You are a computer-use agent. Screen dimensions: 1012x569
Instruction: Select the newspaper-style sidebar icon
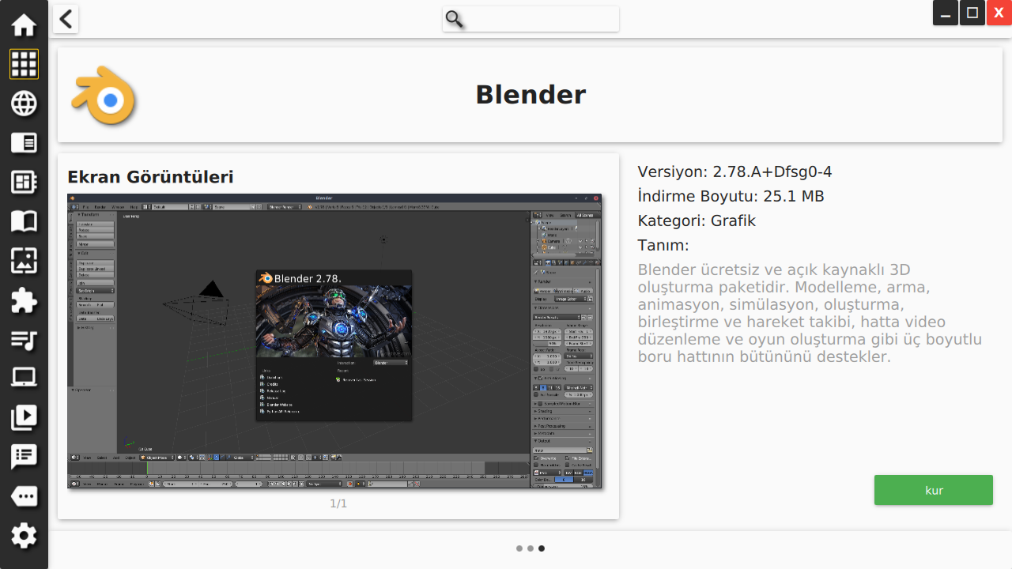tap(24, 142)
